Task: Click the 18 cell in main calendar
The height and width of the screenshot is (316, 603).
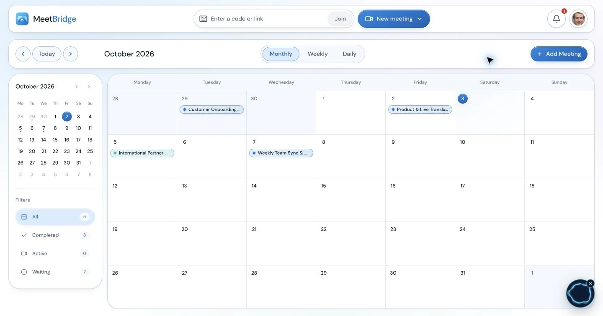Action: (559, 200)
